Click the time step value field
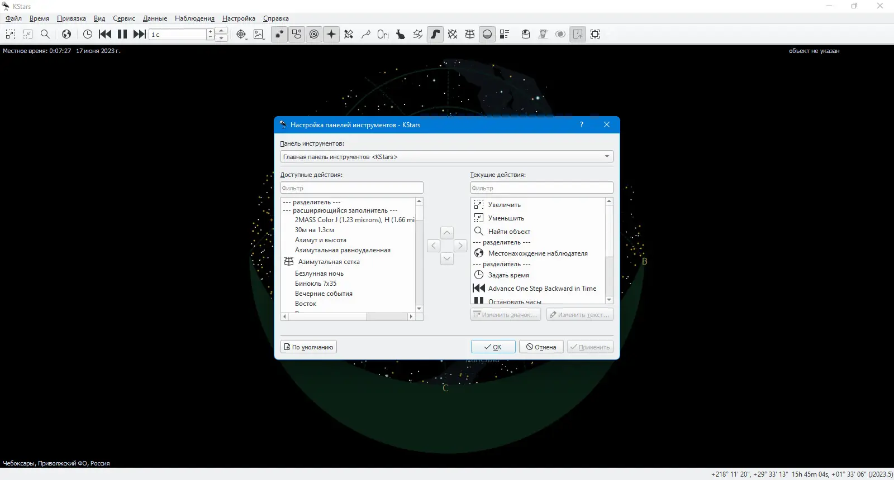Image resolution: width=894 pixels, height=480 pixels. click(x=178, y=35)
